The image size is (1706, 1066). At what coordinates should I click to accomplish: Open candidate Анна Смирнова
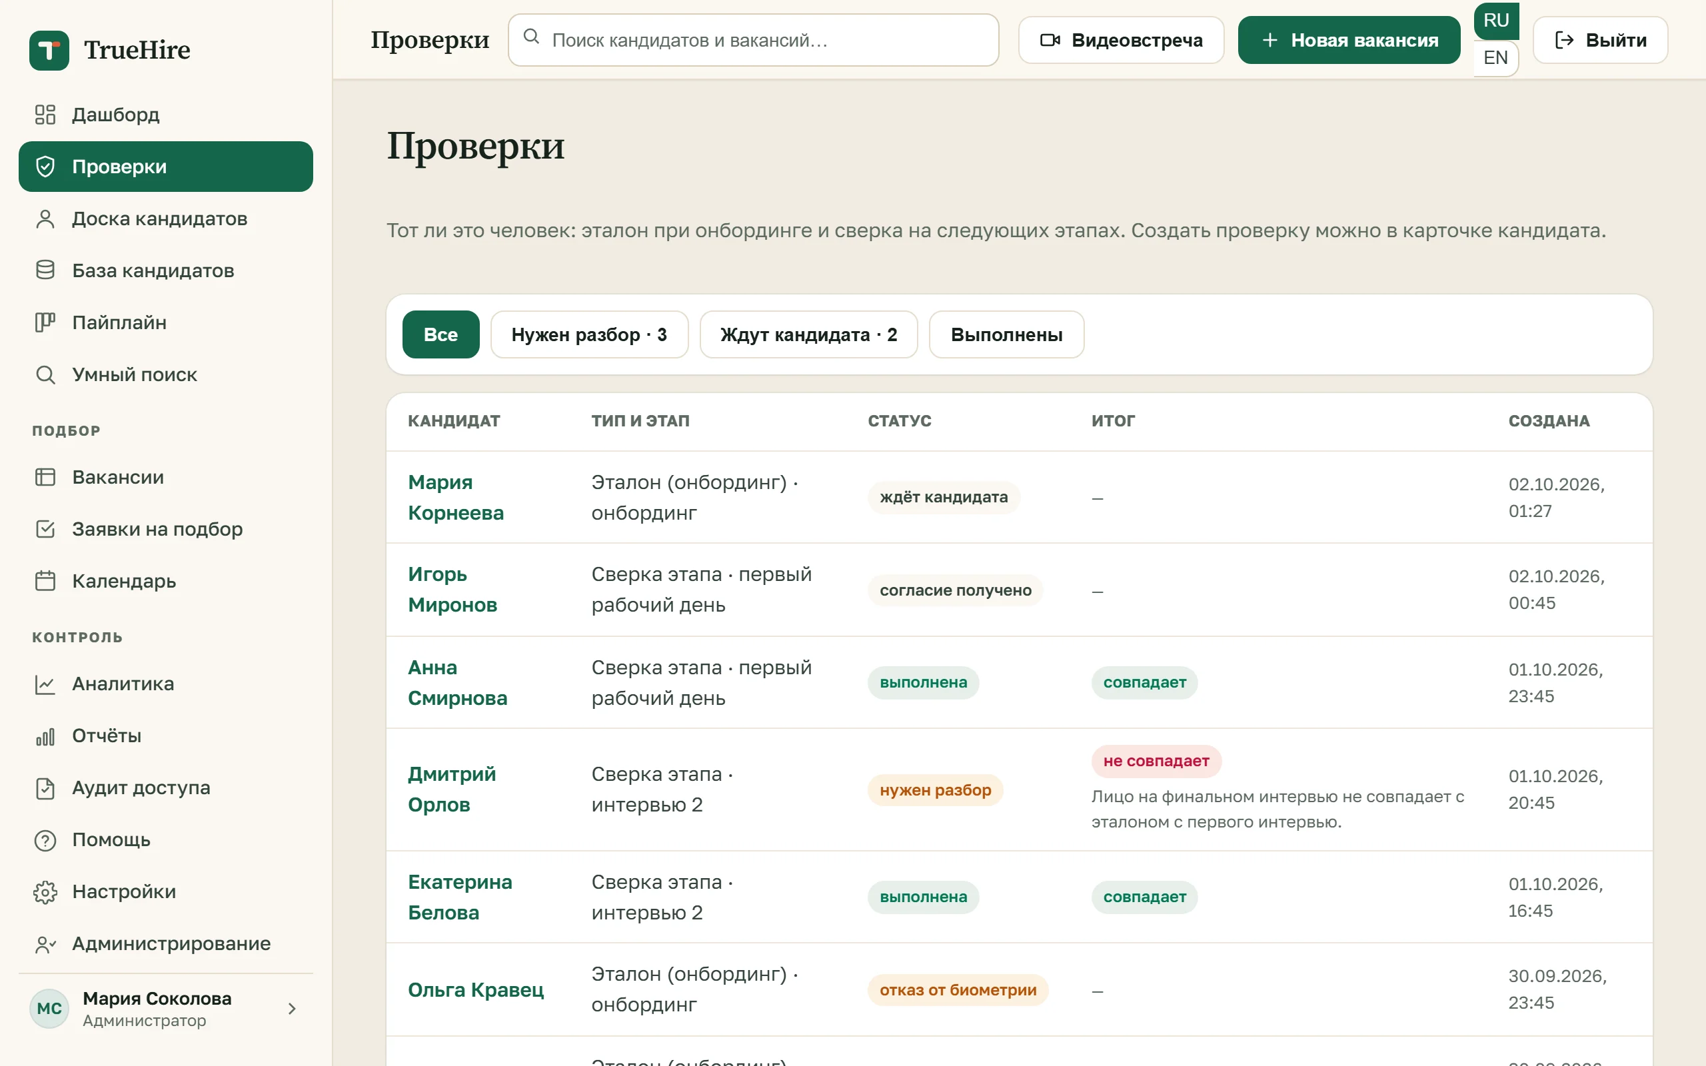(458, 682)
